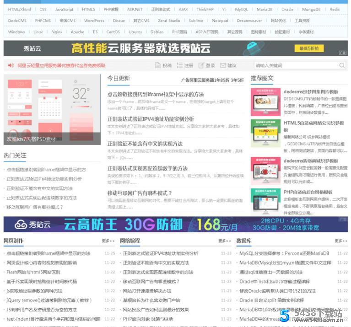Click the red speaker announcement icon

pos(11,65)
